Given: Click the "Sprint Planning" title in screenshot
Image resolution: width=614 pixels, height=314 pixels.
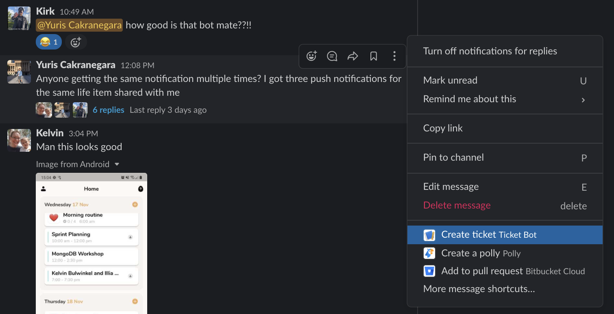Looking at the screenshot, I should click(71, 234).
